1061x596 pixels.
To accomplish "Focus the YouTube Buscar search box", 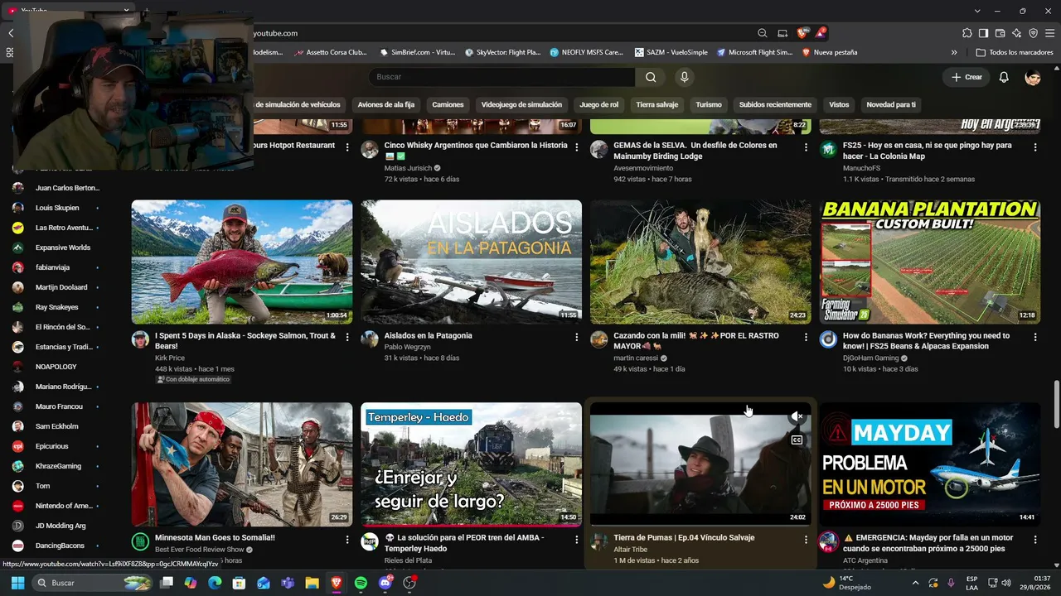I will 502,77.
